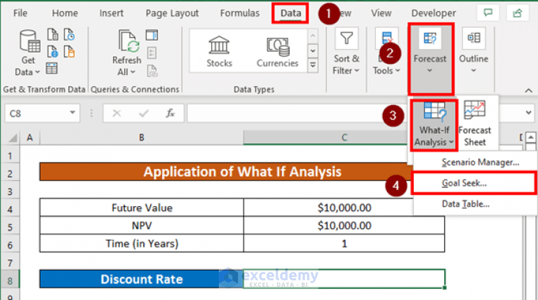Viewport: 538px width, 300px height.
Task: Open the Get Data dropdown button
Action: [x=27, y=53]
